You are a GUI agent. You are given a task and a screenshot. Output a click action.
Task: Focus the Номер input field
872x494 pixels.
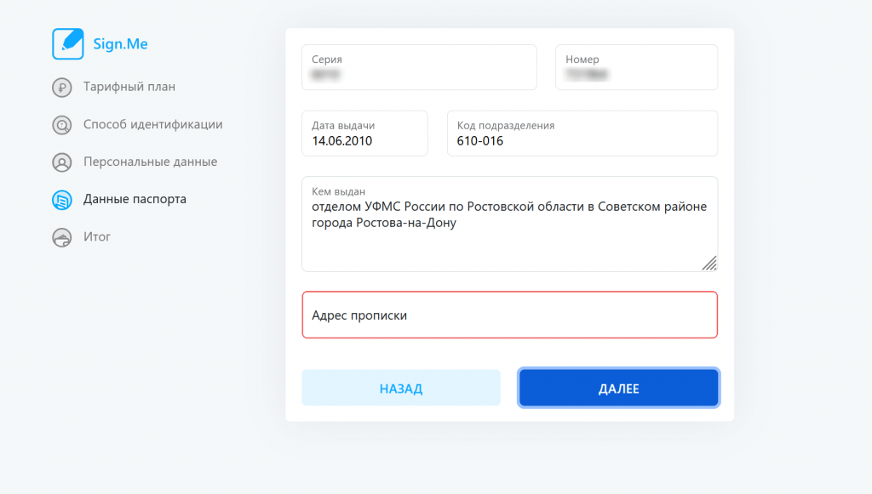(636, 67)
